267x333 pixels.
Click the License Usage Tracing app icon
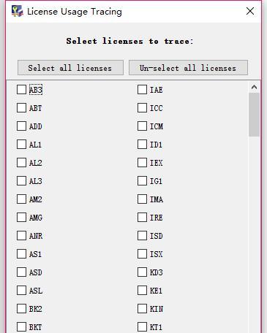(x=17, y=11)
